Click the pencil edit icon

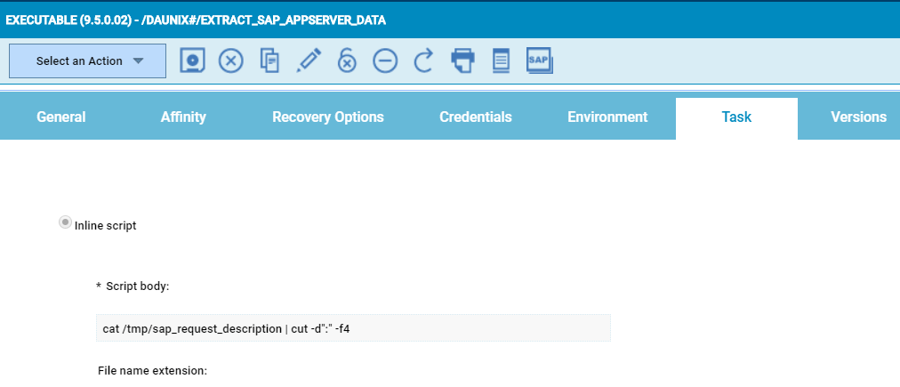309,60
